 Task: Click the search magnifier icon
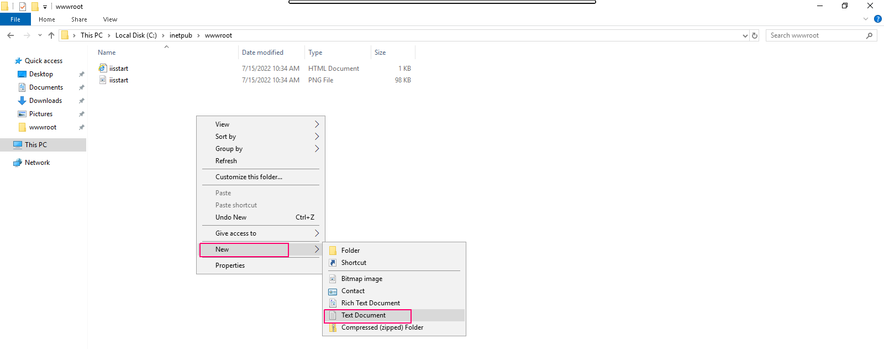(x=869, y=35)
